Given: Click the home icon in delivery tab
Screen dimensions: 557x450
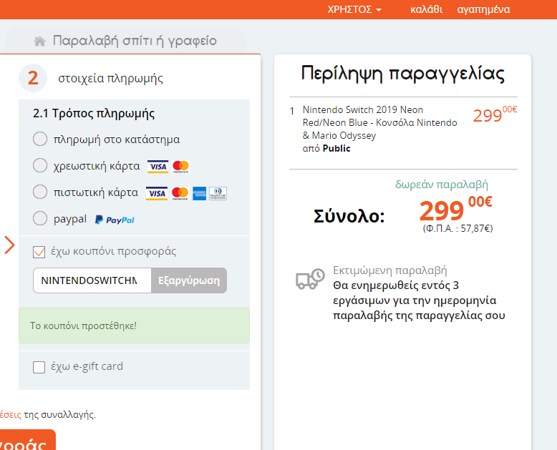Looking at the screenshot, I should click(x=40, y=41).
